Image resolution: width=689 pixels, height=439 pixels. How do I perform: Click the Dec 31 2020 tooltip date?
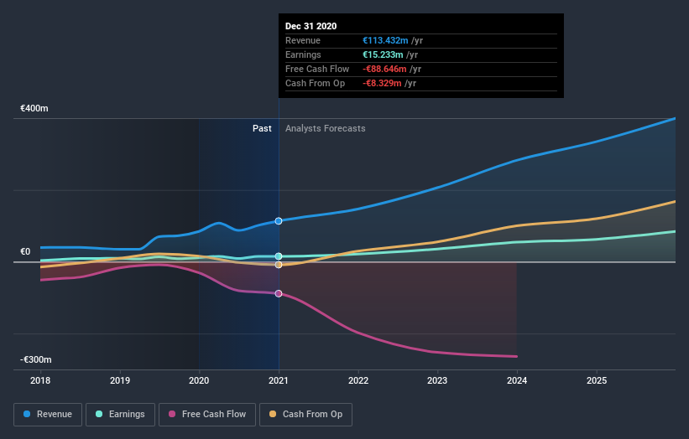tap(311, 26)
